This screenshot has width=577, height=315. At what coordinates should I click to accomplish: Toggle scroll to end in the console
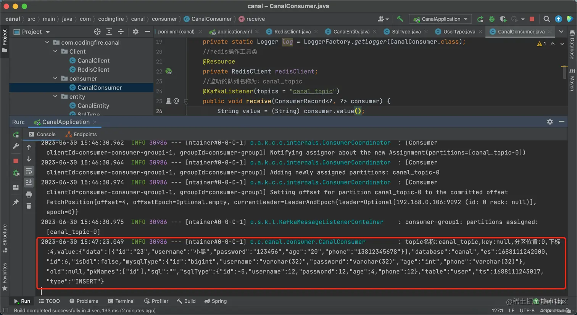click(29, 183)
